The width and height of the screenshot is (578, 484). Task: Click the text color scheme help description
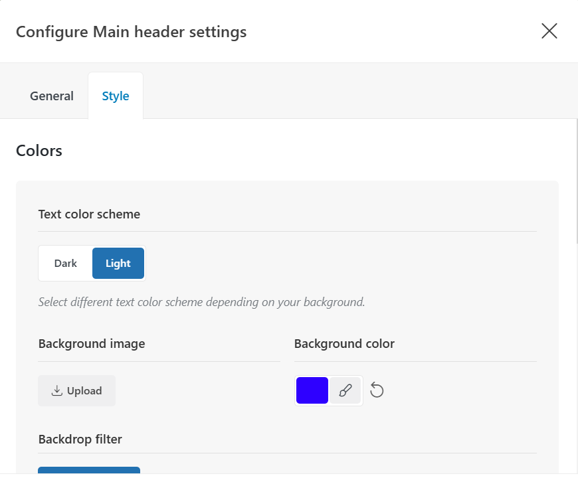pos(202,302)
